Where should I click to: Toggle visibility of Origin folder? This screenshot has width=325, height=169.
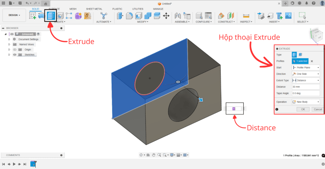[x=15, y=50]
